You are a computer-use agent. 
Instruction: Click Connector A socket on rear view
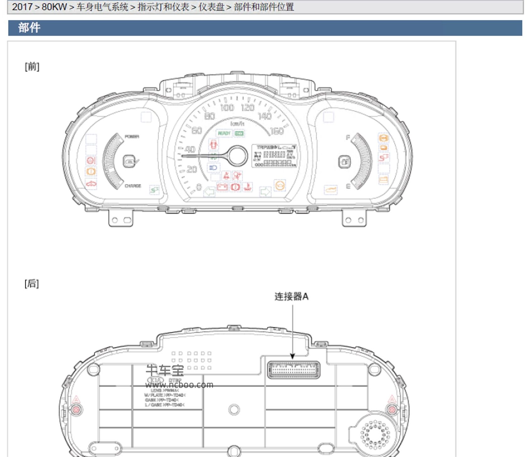(293, 370)
